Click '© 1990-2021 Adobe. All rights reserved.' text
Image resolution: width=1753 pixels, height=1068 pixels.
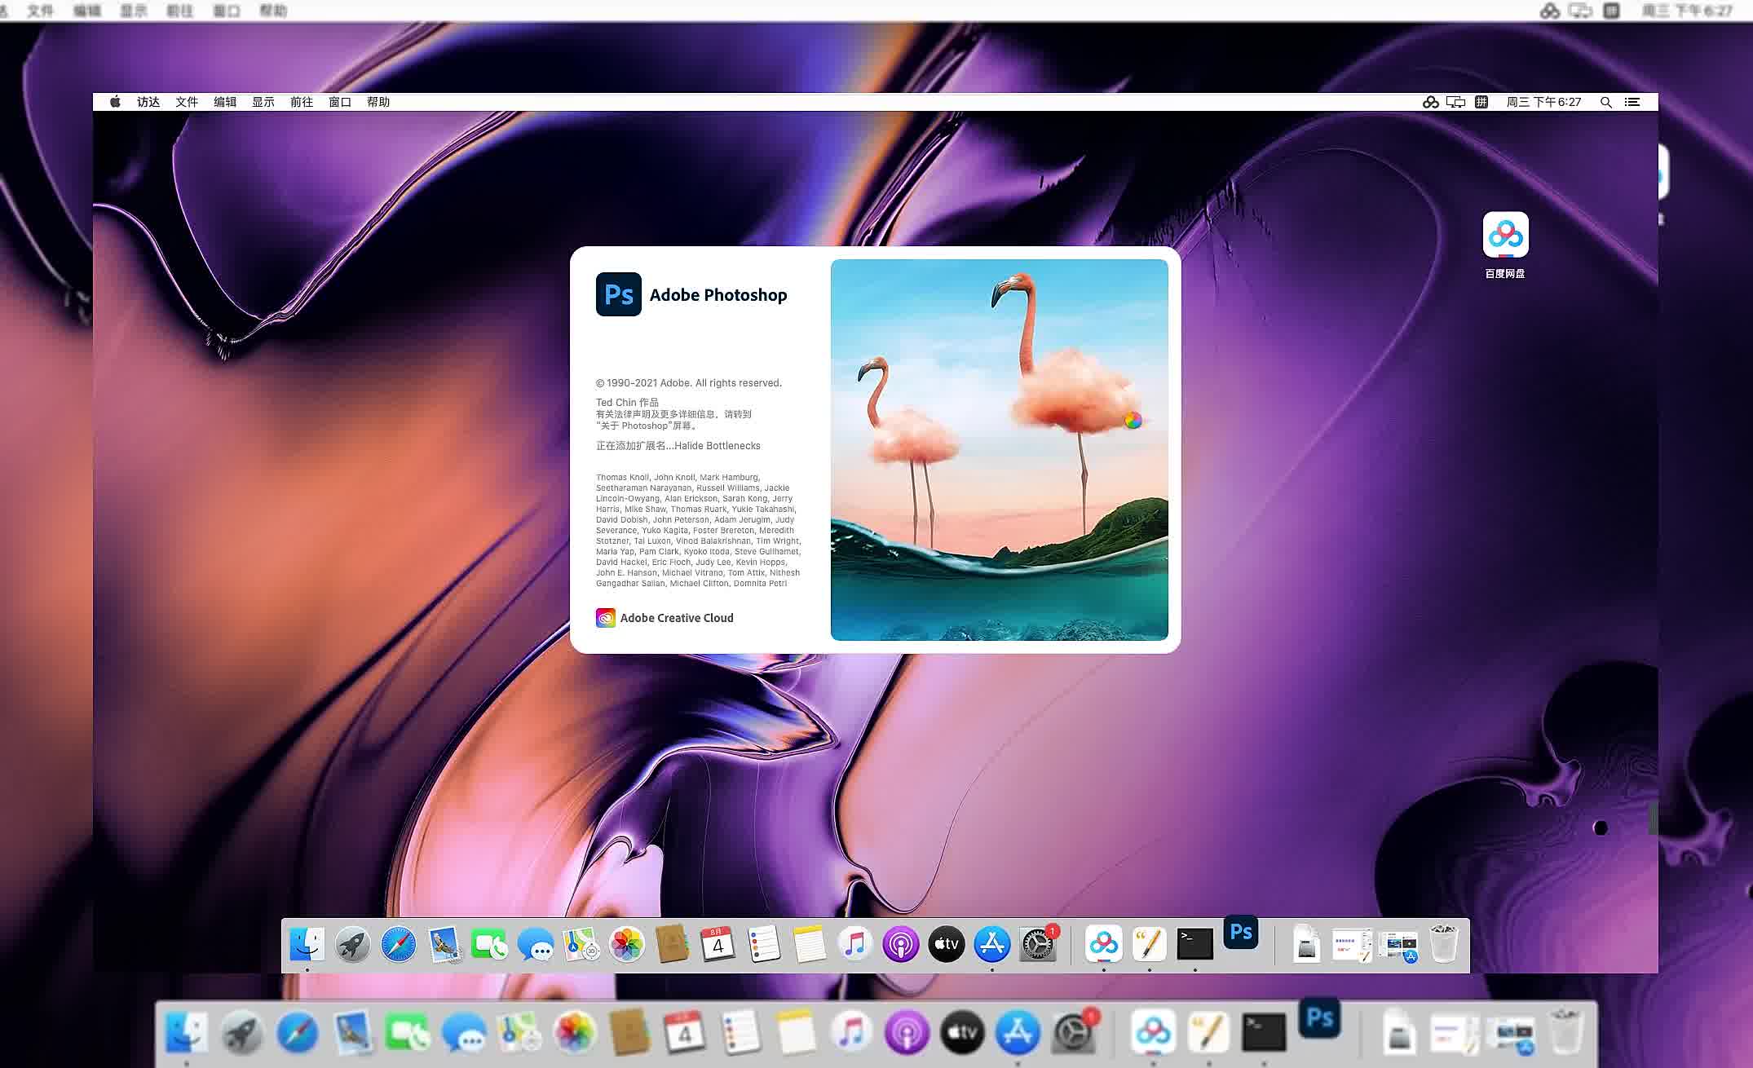click(x=689, y=383)
